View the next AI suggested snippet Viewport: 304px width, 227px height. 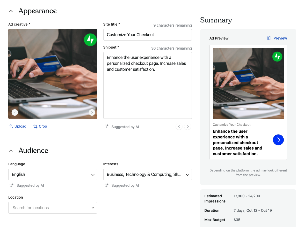point(187,127)
